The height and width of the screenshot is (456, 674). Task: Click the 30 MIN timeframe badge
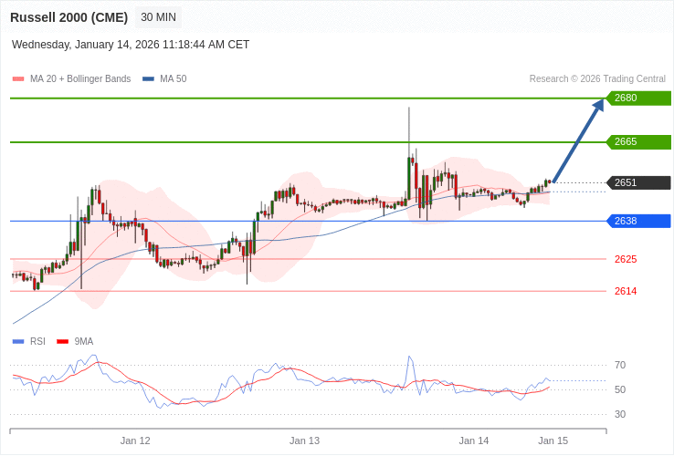tap(158, 17)
